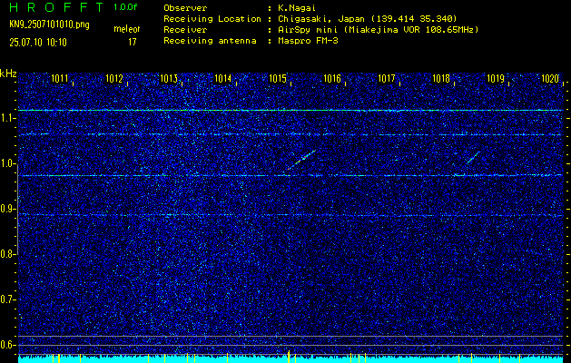The image size is (571, 363).
Task: Click the 0.9 frequency axis label
Action: click(x=6, y=209)
